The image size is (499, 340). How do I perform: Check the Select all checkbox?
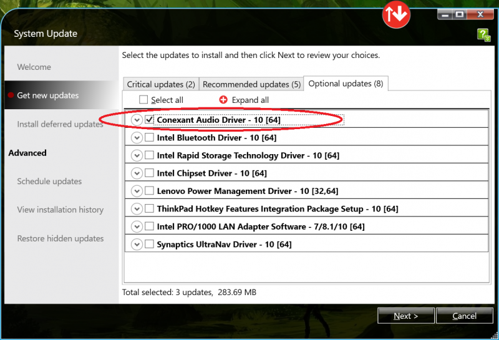pyautogui.click(x=143, y=100)
